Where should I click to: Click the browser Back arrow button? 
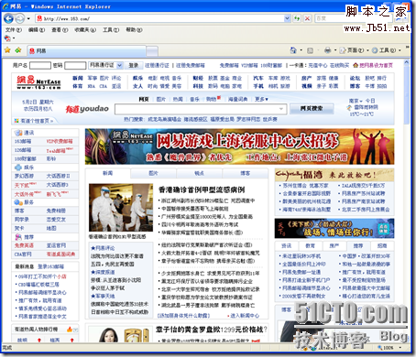click(x=8, y=18)
